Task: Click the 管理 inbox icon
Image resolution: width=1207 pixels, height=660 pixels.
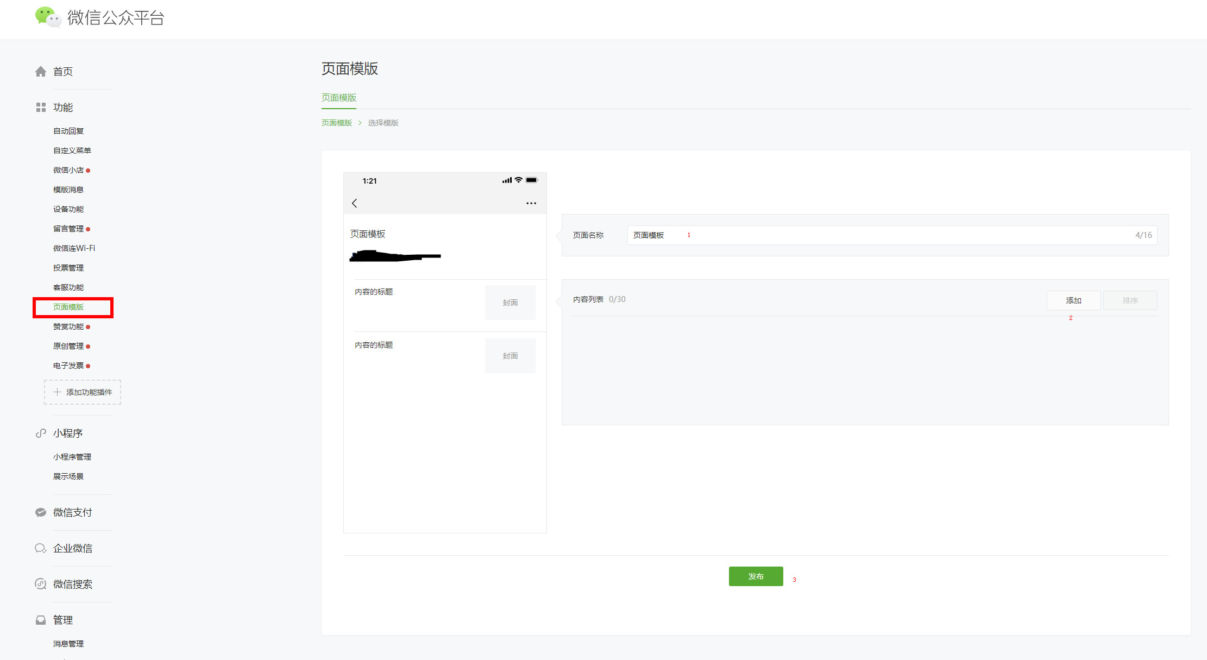Action: tap(41, 620)
